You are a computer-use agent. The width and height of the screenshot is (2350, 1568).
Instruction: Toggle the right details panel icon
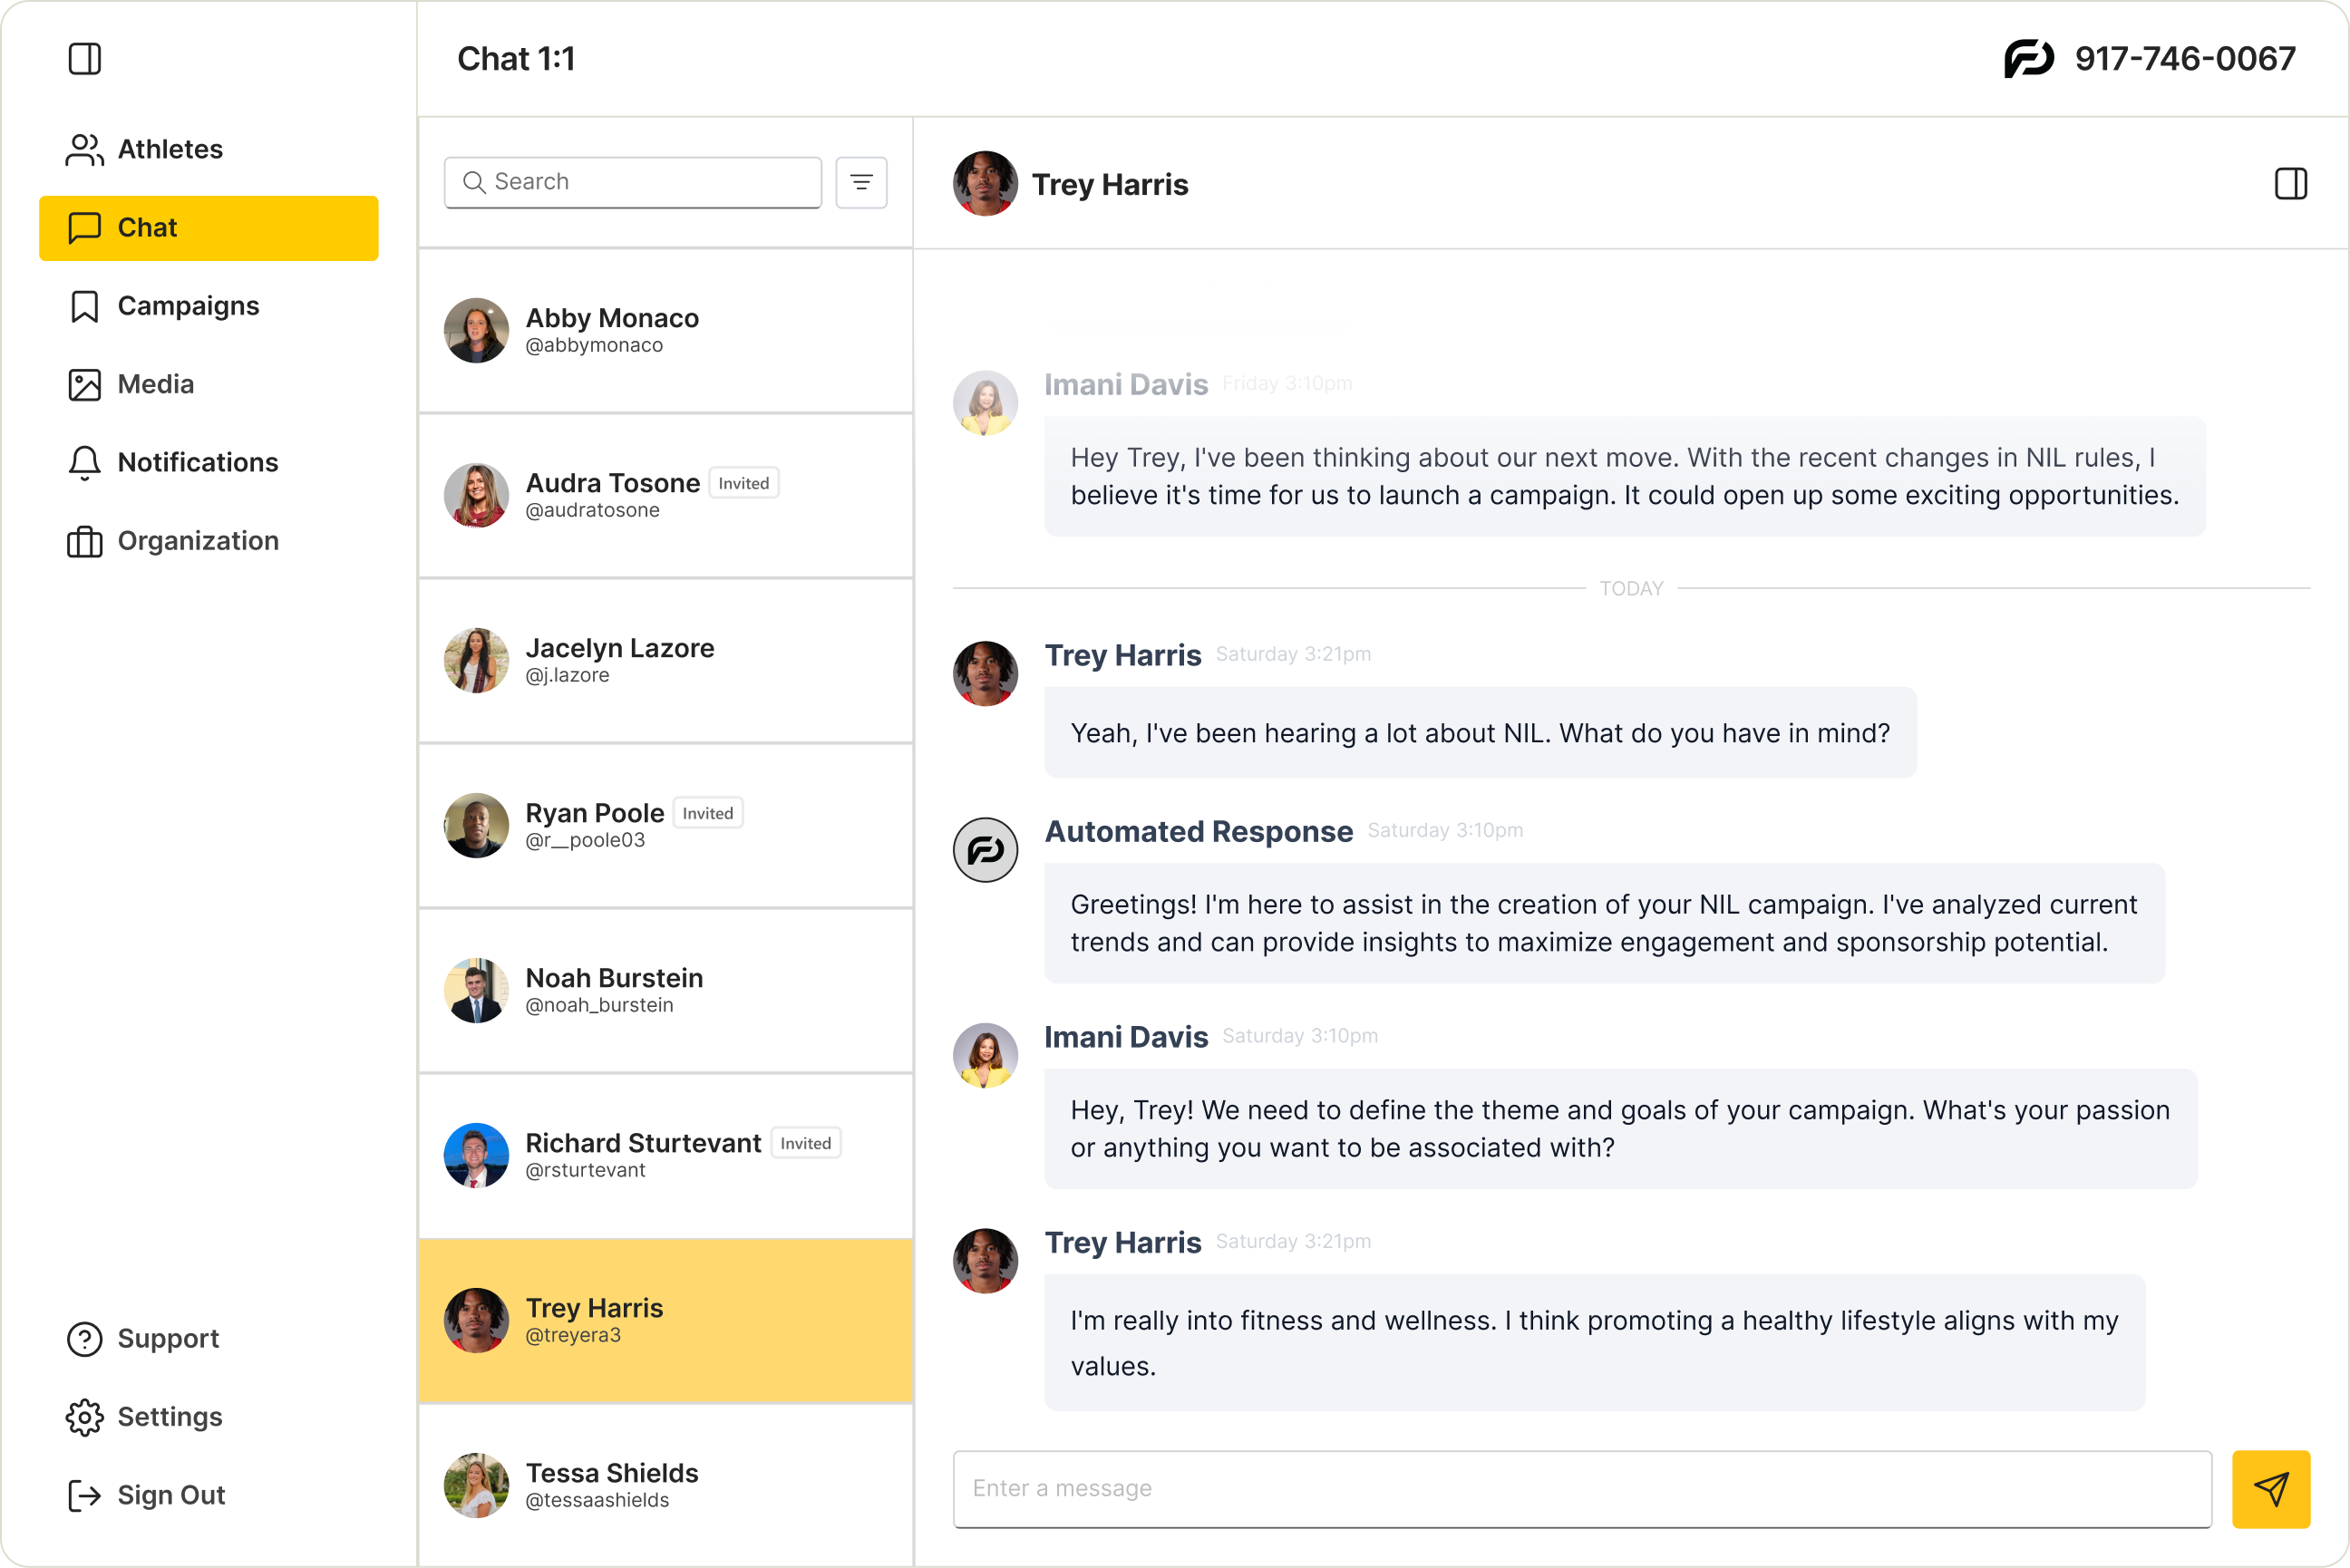tap(2291, 183)
